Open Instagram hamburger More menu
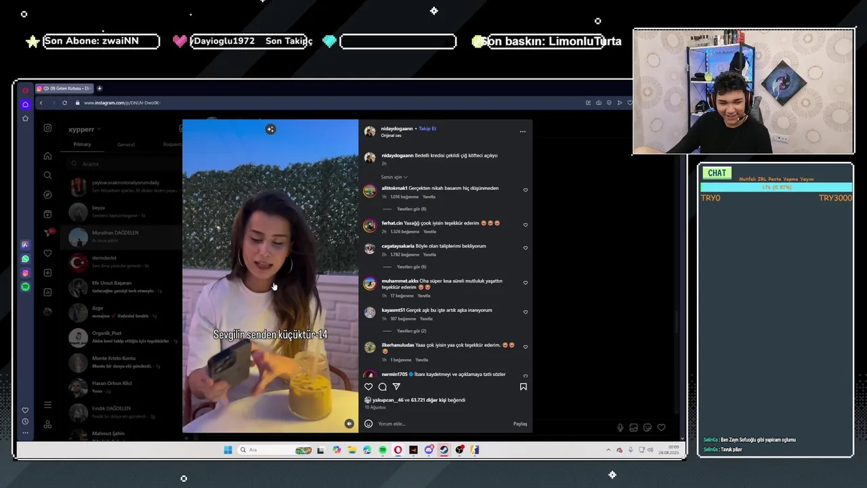 (x=47, y=405)
